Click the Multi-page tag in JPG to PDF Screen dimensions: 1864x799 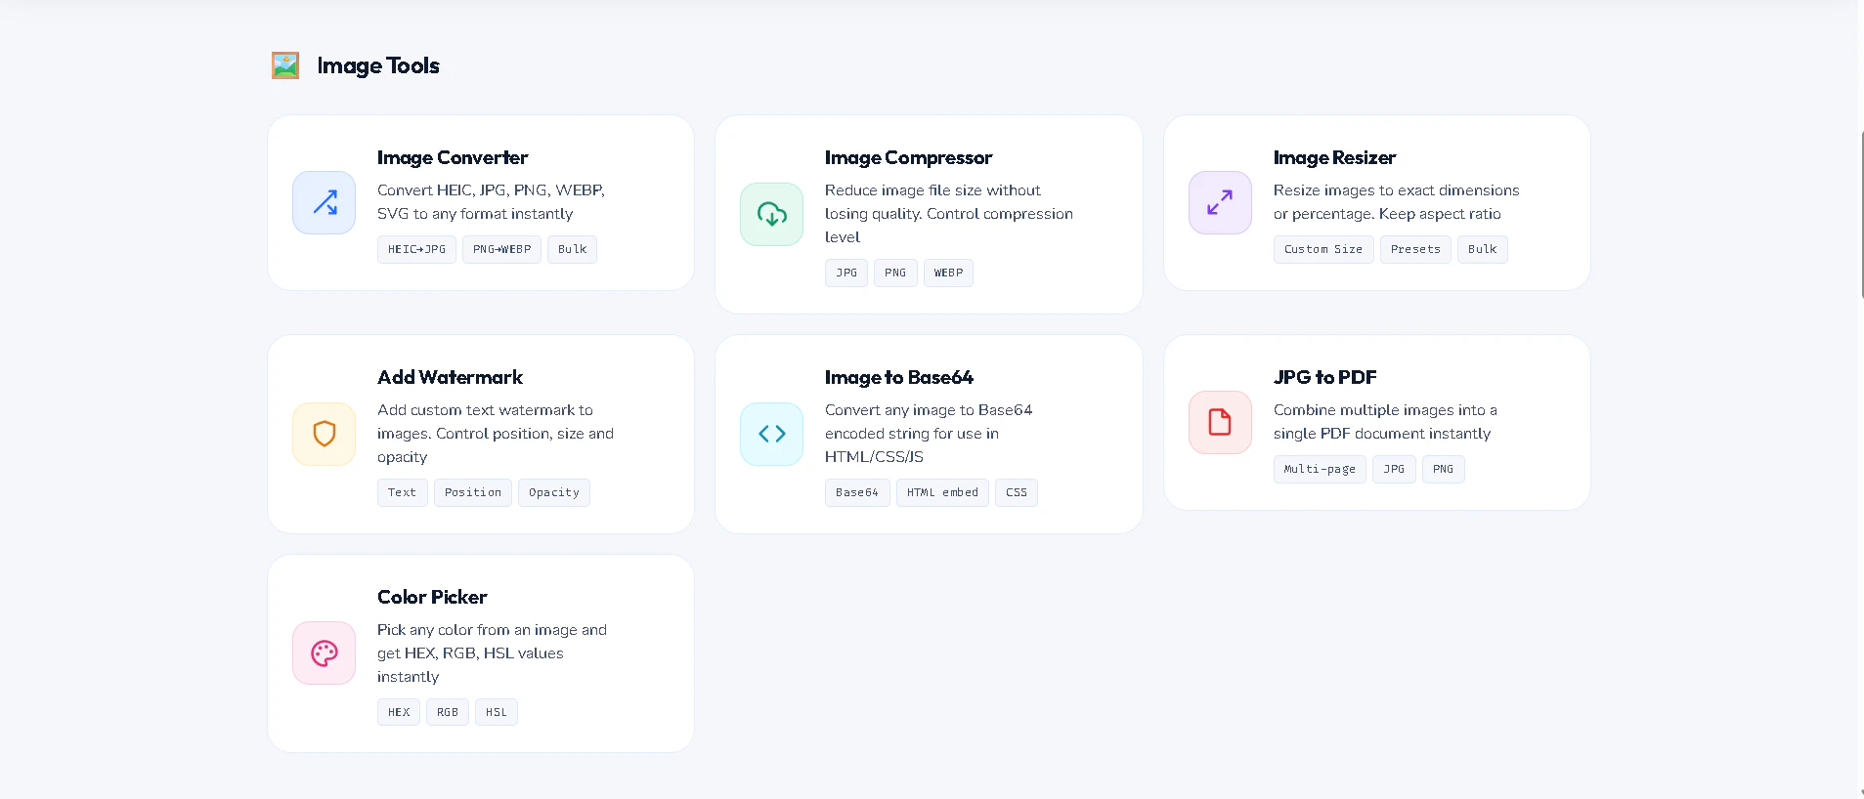click(x=1320, y=469)
